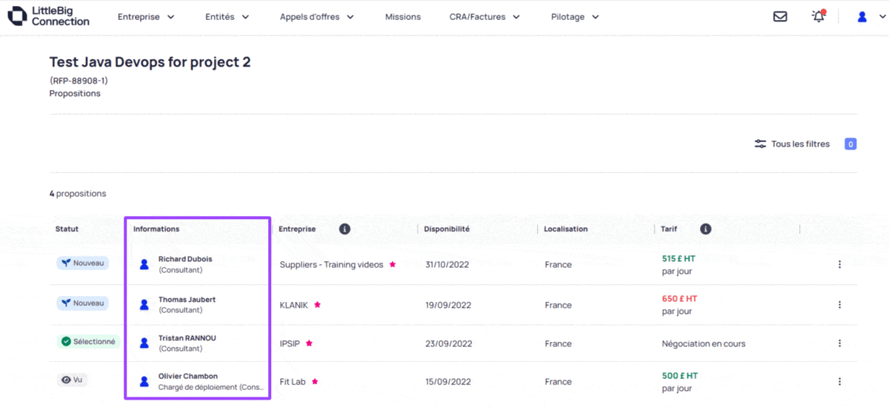Screen dimensions: 889x407
Task: Open the user profile avatar menu
Action: pyautogui.click(x=862, y=16)
